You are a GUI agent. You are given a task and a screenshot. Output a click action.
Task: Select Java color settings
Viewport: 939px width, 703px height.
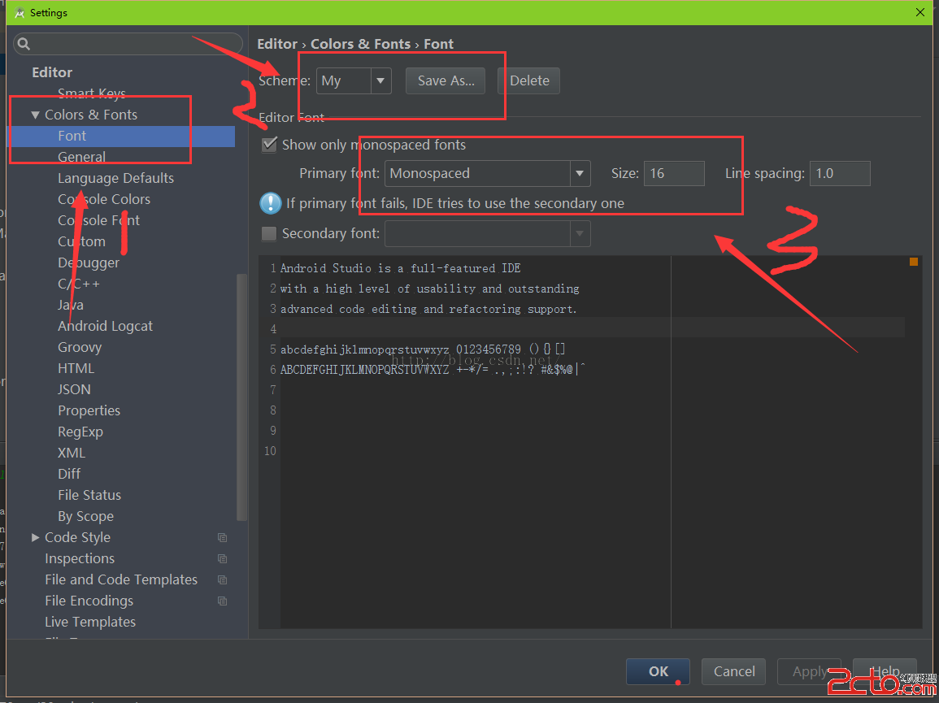tap(71, 305)
